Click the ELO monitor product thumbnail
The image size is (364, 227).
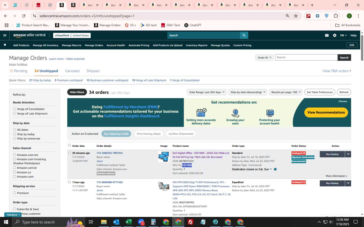(x=164, y=157)
